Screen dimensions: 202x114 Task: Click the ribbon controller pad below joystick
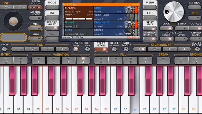(13, 37)
